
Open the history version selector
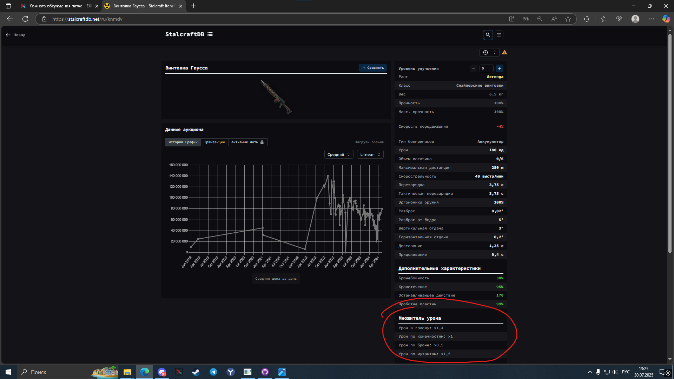pos(489,52)
